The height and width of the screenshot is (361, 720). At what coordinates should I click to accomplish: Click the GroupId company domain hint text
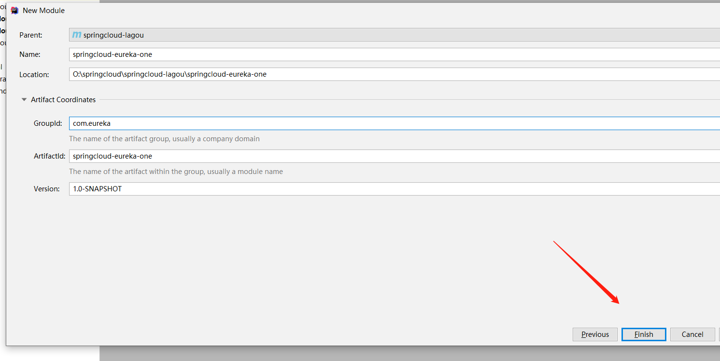click(164, 139)
